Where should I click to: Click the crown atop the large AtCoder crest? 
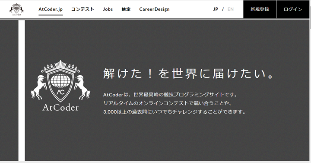pyautogui.click(x=60, y=67)
